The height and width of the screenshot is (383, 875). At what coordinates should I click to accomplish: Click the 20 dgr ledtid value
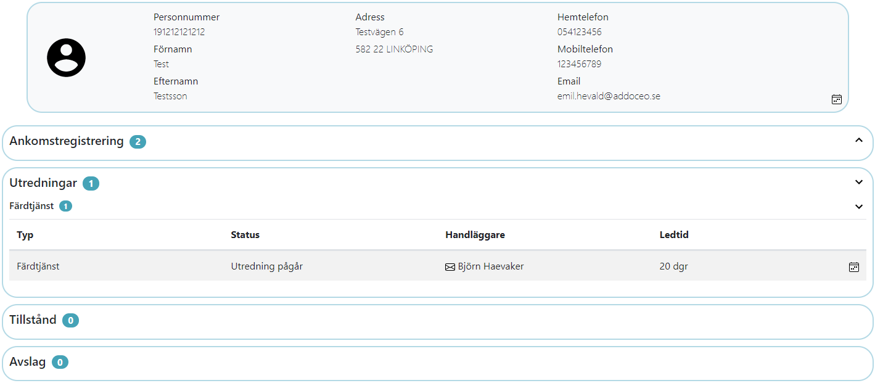pyautogui.click(x=674, y=266)
